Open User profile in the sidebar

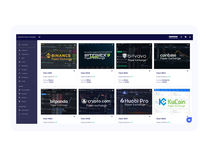point(25,114)
